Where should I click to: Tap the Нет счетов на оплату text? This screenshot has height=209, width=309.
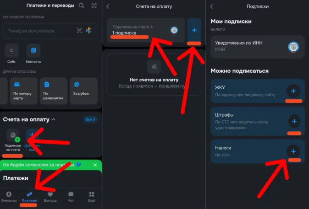click(x=154, y=80)
